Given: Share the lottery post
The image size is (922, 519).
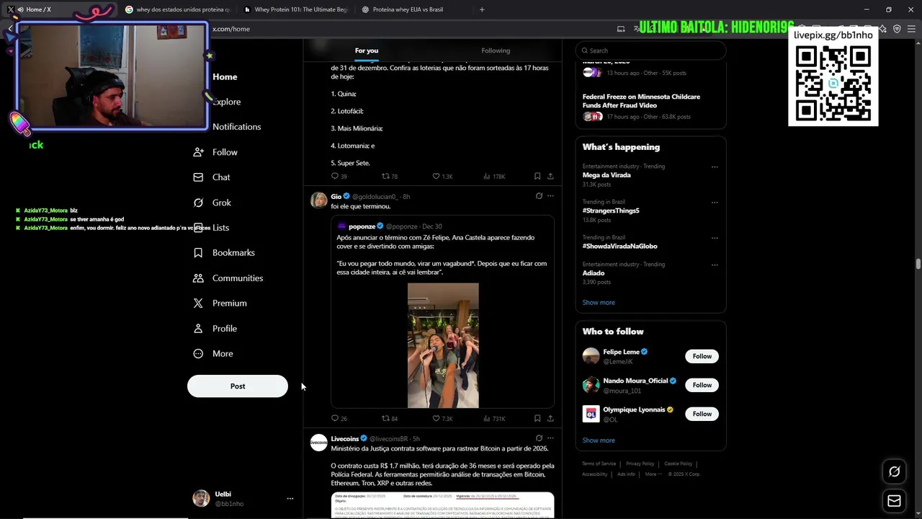Looking at the screenshot, I should pyautogui.click(x=550, y=176).
